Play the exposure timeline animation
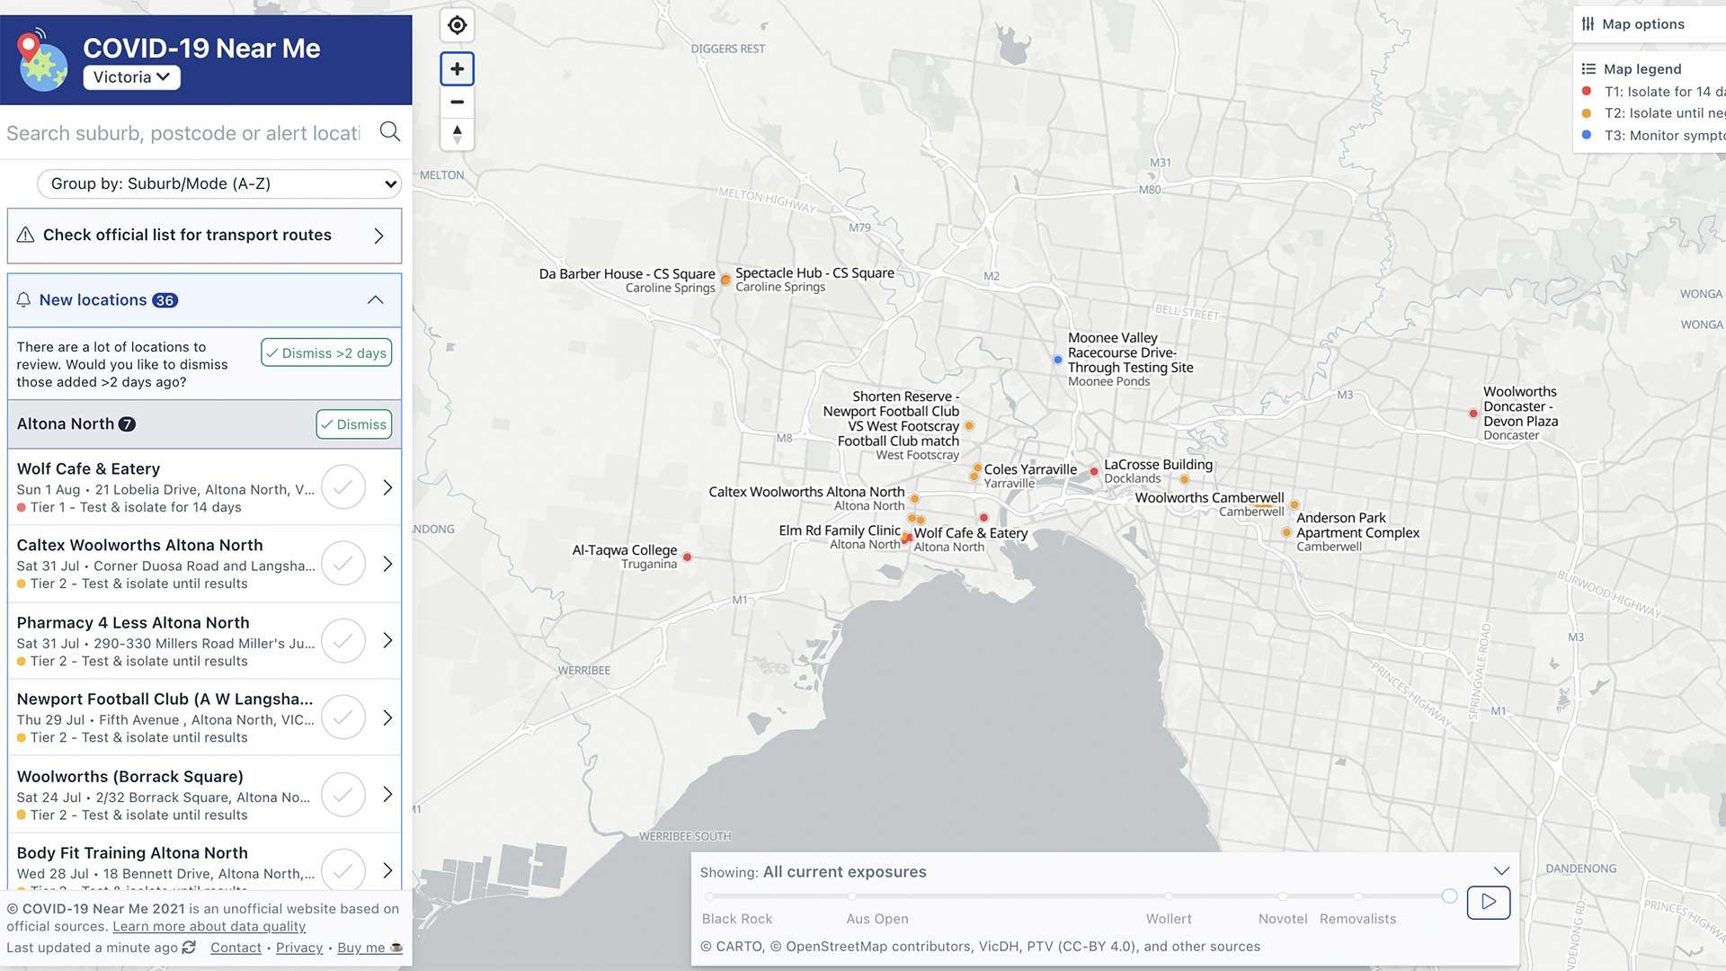Image resolution: width=1726 pixels, height=971 pixels. coord(1489,902)
